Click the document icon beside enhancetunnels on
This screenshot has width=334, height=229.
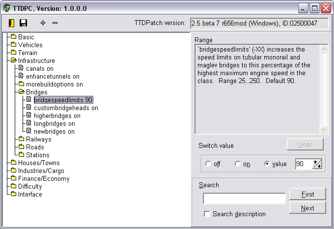[x=21, y=76]
